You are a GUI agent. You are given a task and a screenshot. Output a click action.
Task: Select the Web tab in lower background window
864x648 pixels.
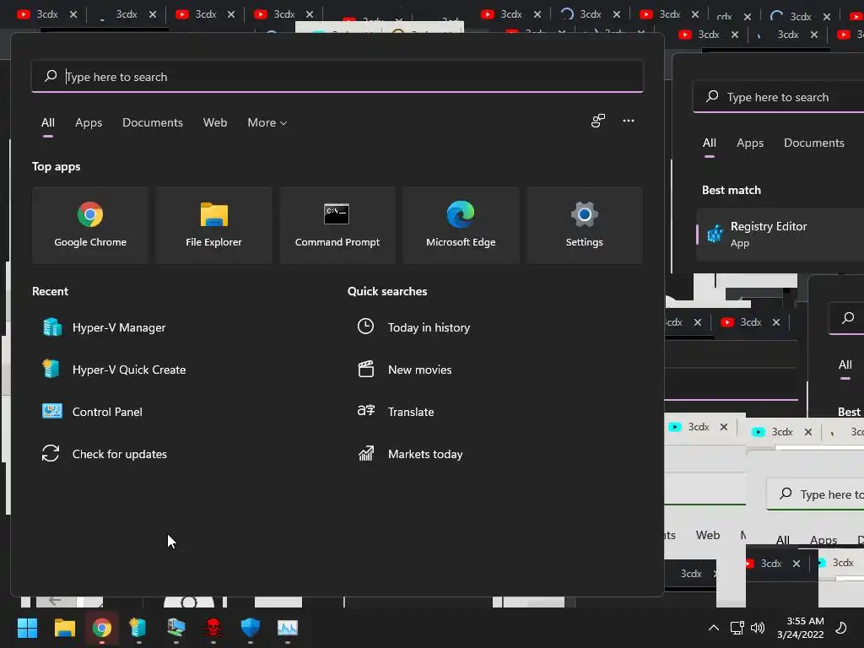point(708,535)
